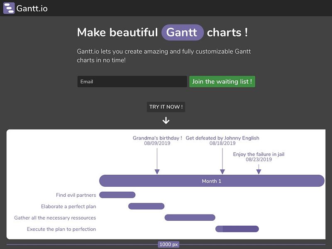Click arrowhead marker under jail milestone
Viewport: 332px width, 249px height.
coord(259,172)
